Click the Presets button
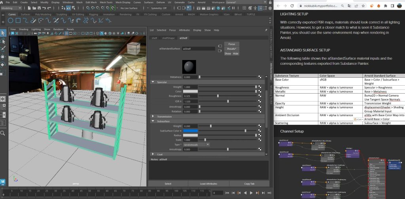The image size is (405, 199). tap(232, 49)
